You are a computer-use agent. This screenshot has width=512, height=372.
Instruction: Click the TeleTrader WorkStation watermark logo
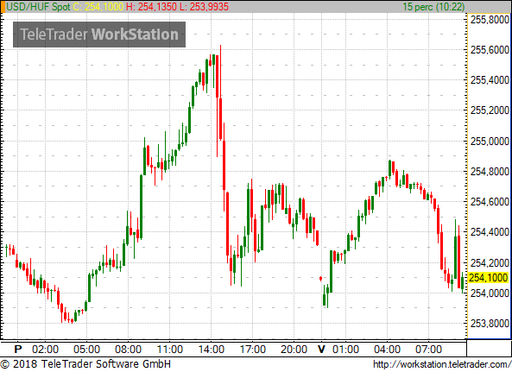coord(99,35)
